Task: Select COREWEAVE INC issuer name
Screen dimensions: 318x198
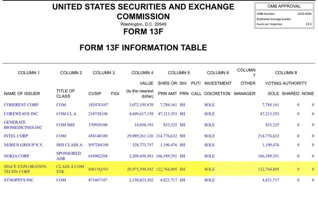Action: (21, 114)
